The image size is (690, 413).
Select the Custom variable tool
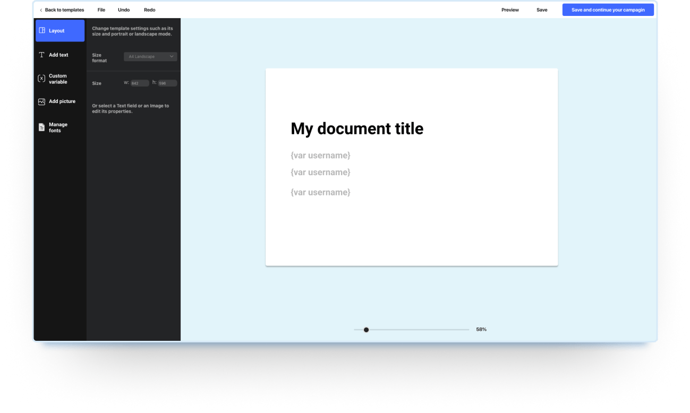pyautogui.click(x=57, y=79)
